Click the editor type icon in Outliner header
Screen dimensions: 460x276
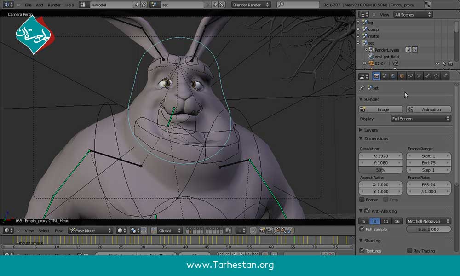364,14
